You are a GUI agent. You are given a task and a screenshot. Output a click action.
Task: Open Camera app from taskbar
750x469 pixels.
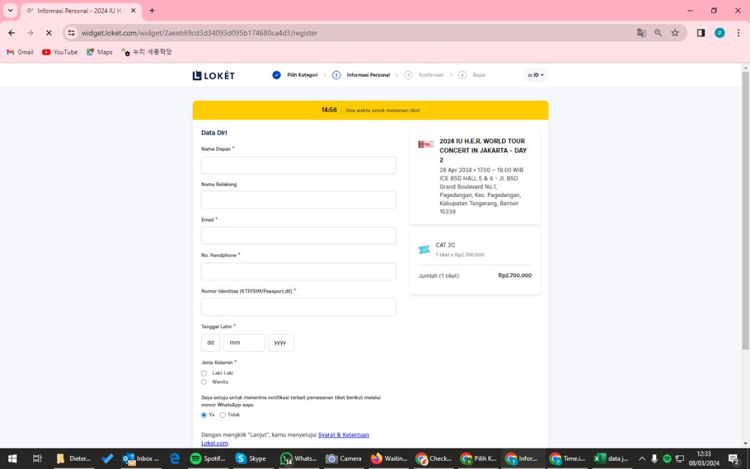(344, 458)
